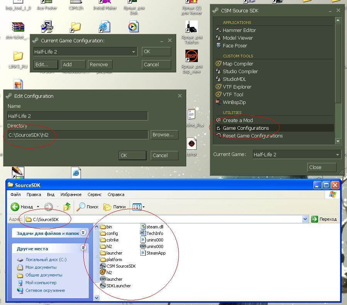Launch Model Viewer from SDK list

pos(234,38)
